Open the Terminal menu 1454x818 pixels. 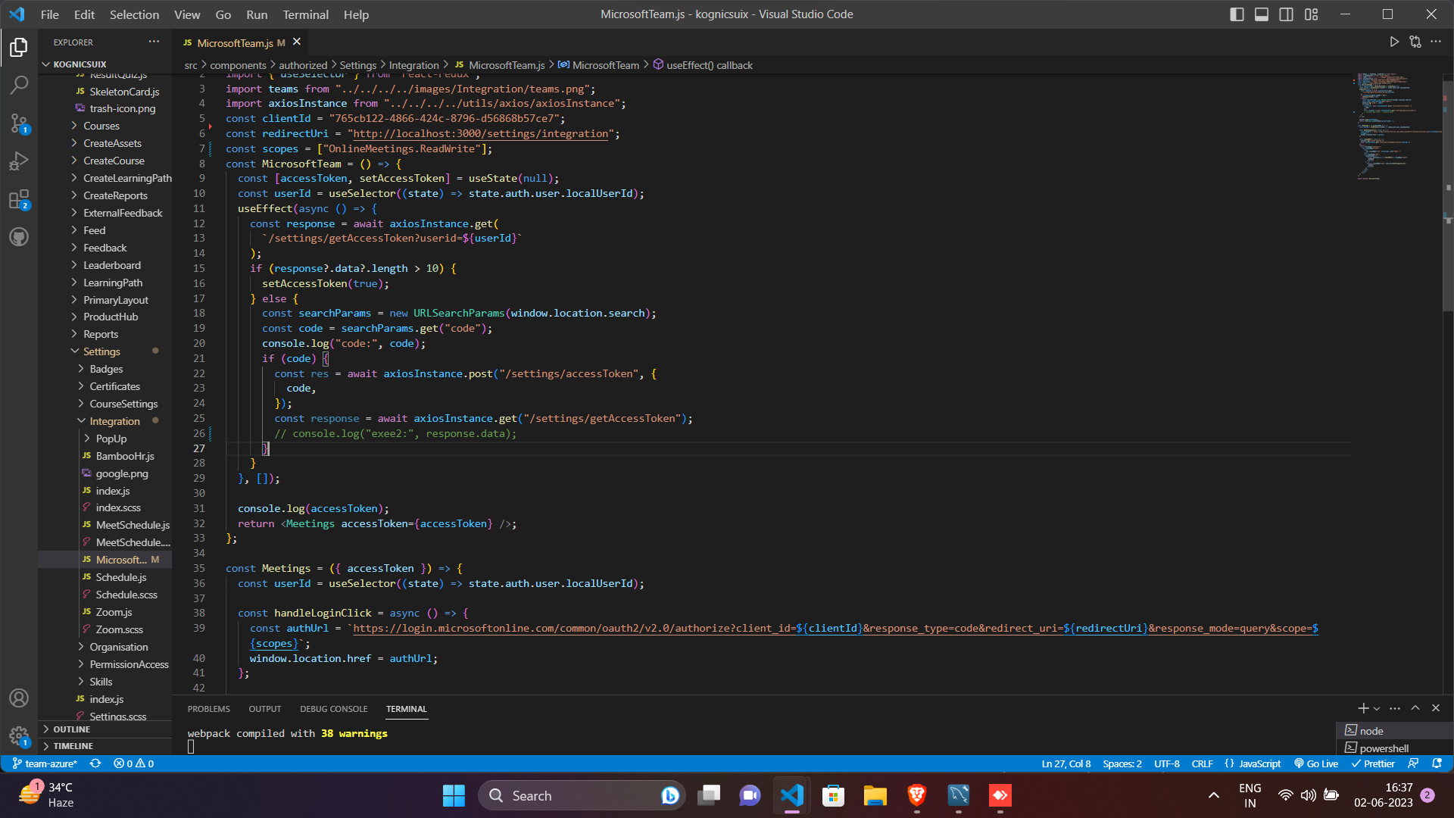305,14
